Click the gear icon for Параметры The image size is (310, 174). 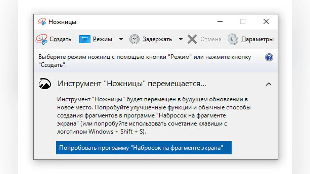(x=233, y=39)
